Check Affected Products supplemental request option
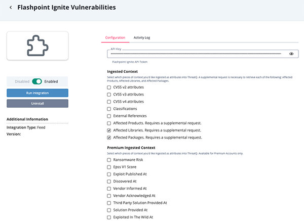This screenshot has width=304, height=221. point(109,123)
